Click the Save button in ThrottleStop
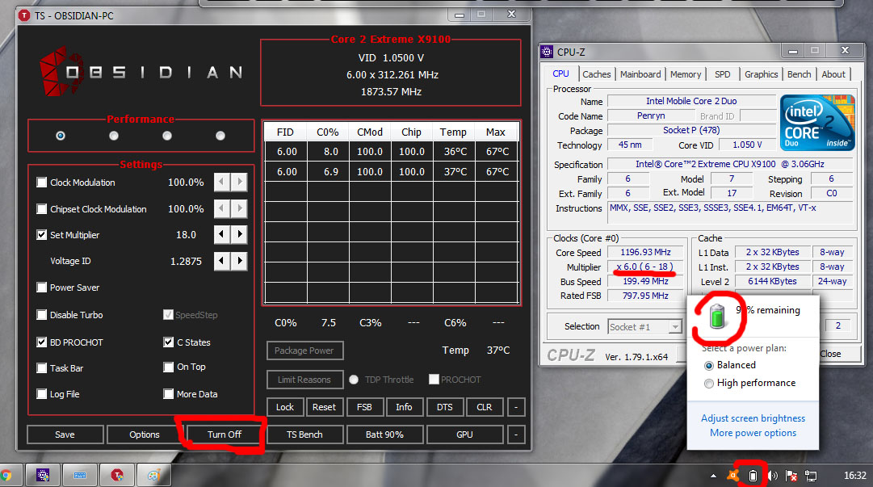Viewport: 873px width, 487px height. (x=65, y=435)
